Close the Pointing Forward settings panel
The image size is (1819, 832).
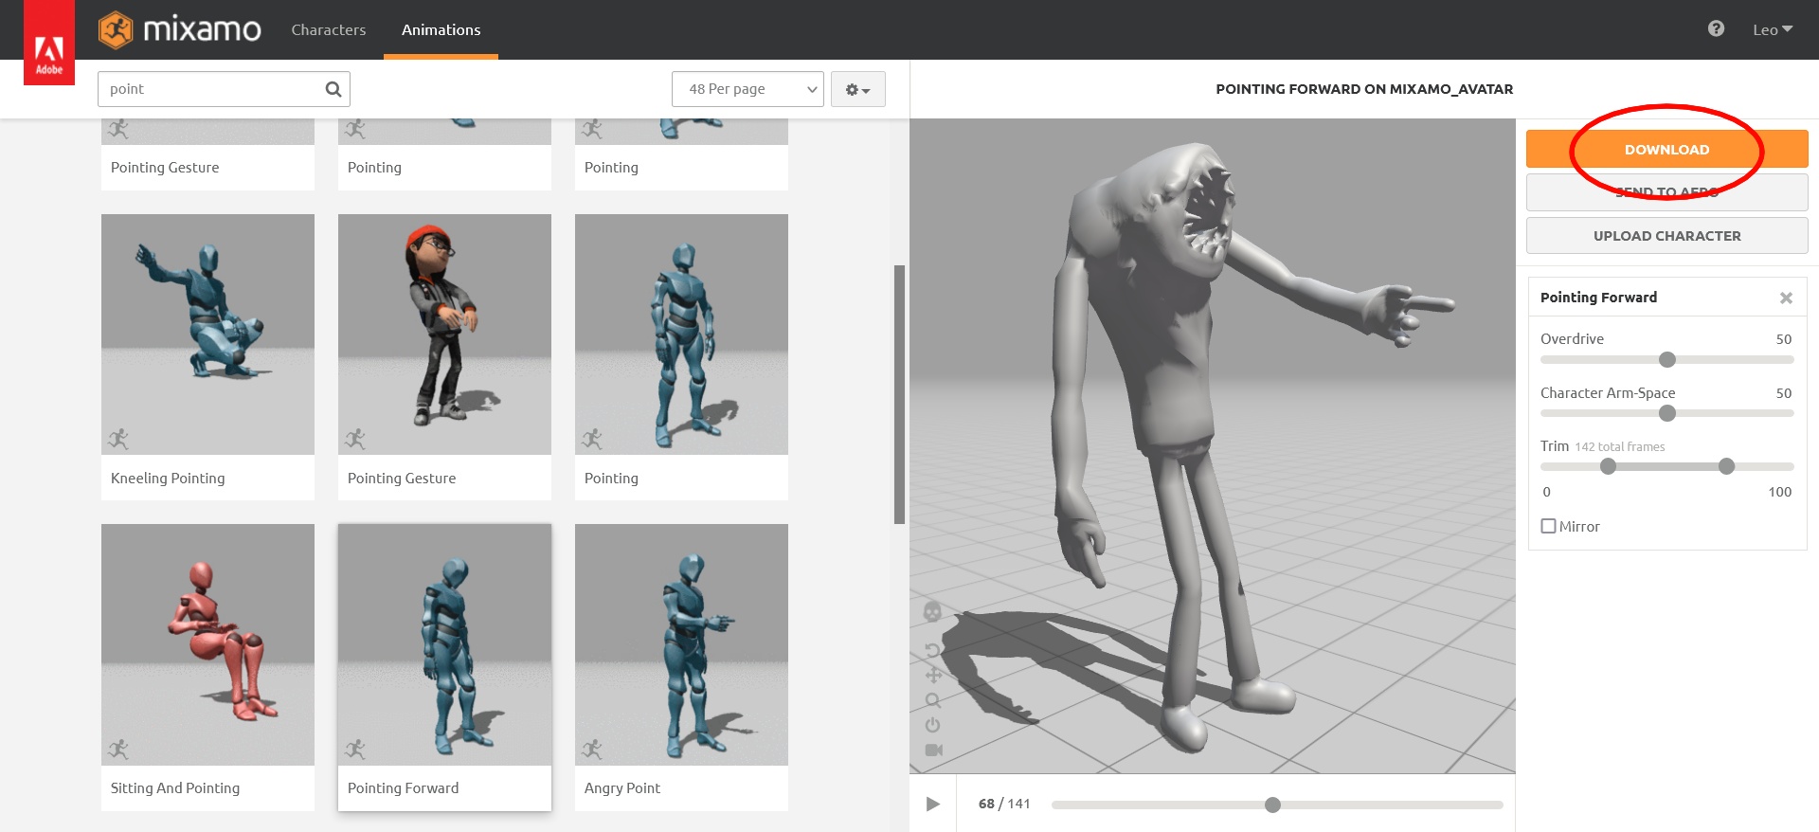click(x=1786, y=298)
